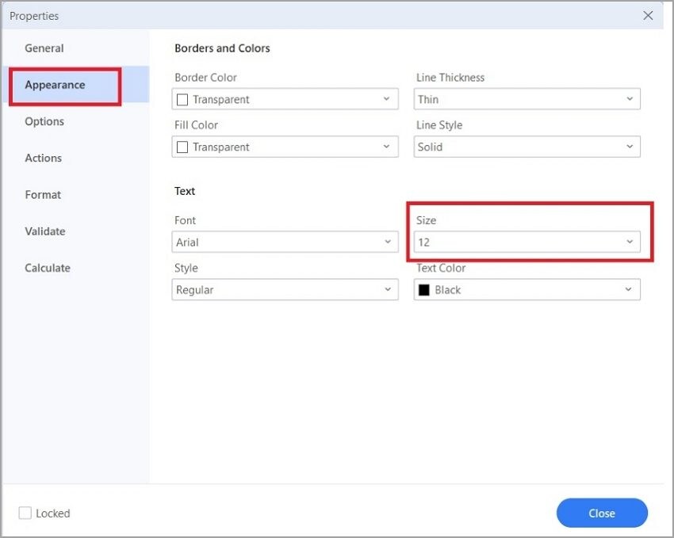Open the Text Color dropdown
The height and width of the screenshot is (538, 674).
point(527,290)
